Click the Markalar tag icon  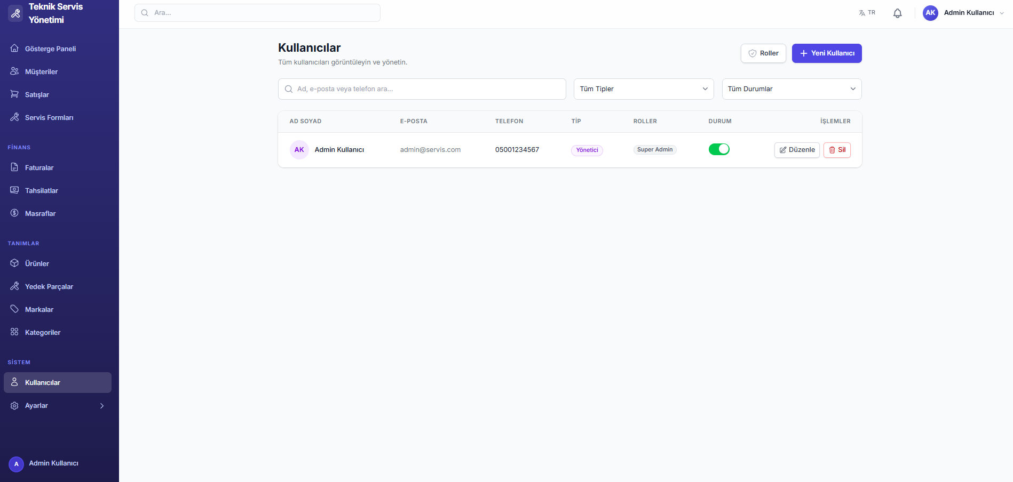tap(14, 309)
